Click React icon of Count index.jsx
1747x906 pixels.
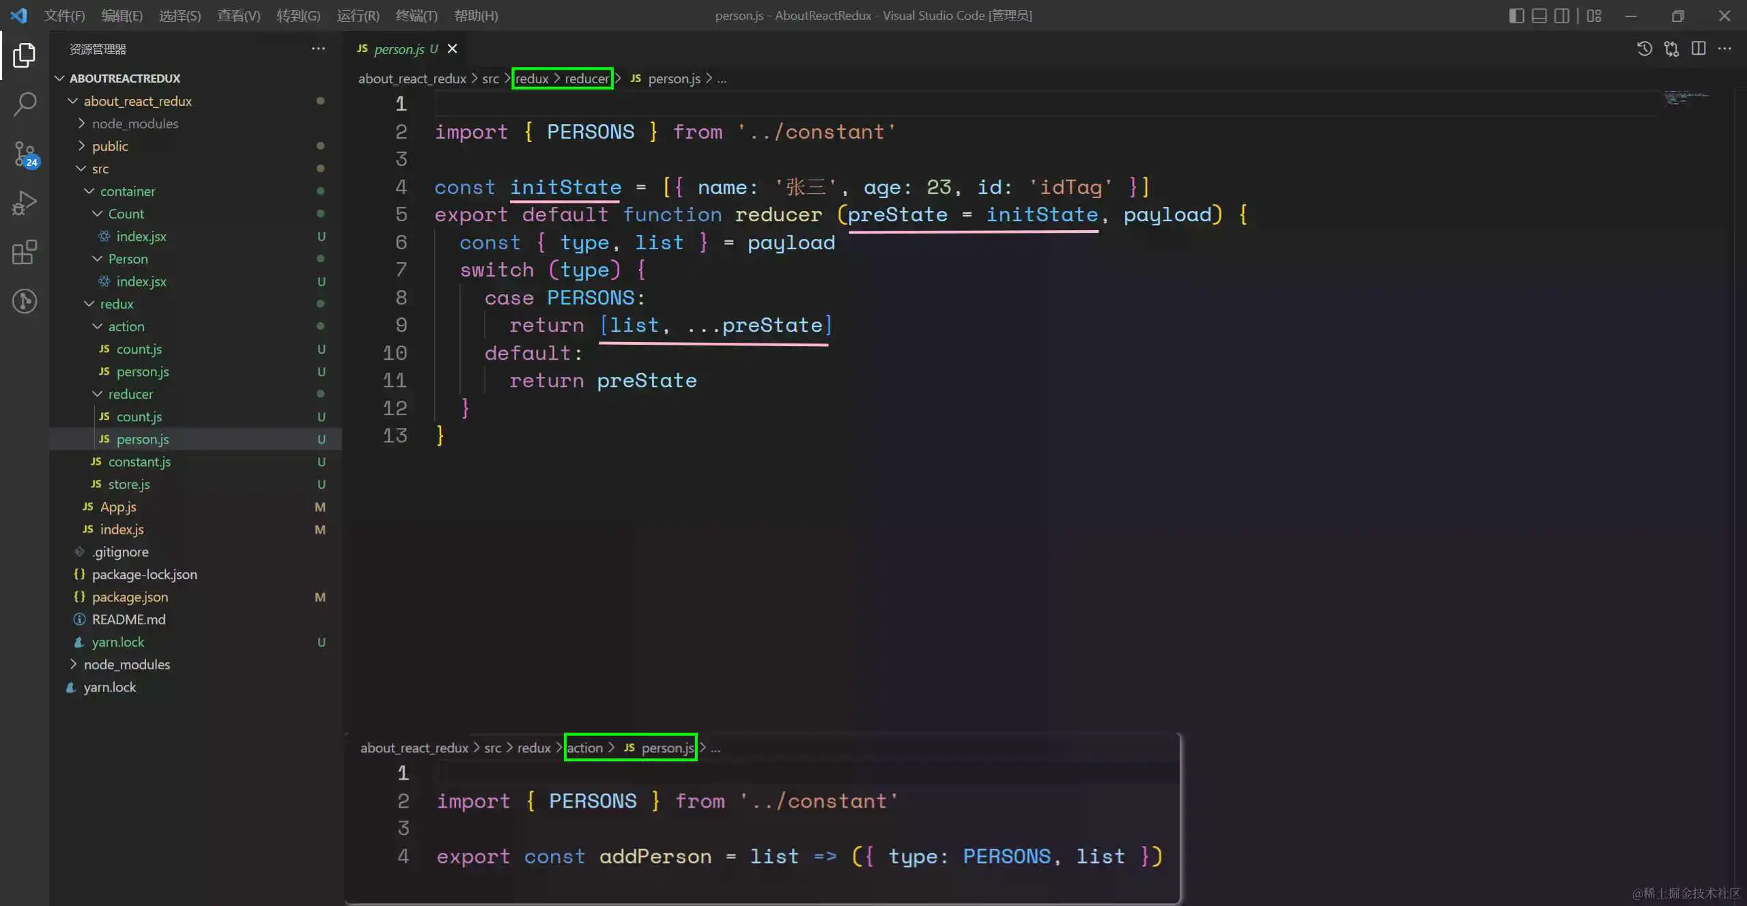pyautogui.click(x=104, y=236)
